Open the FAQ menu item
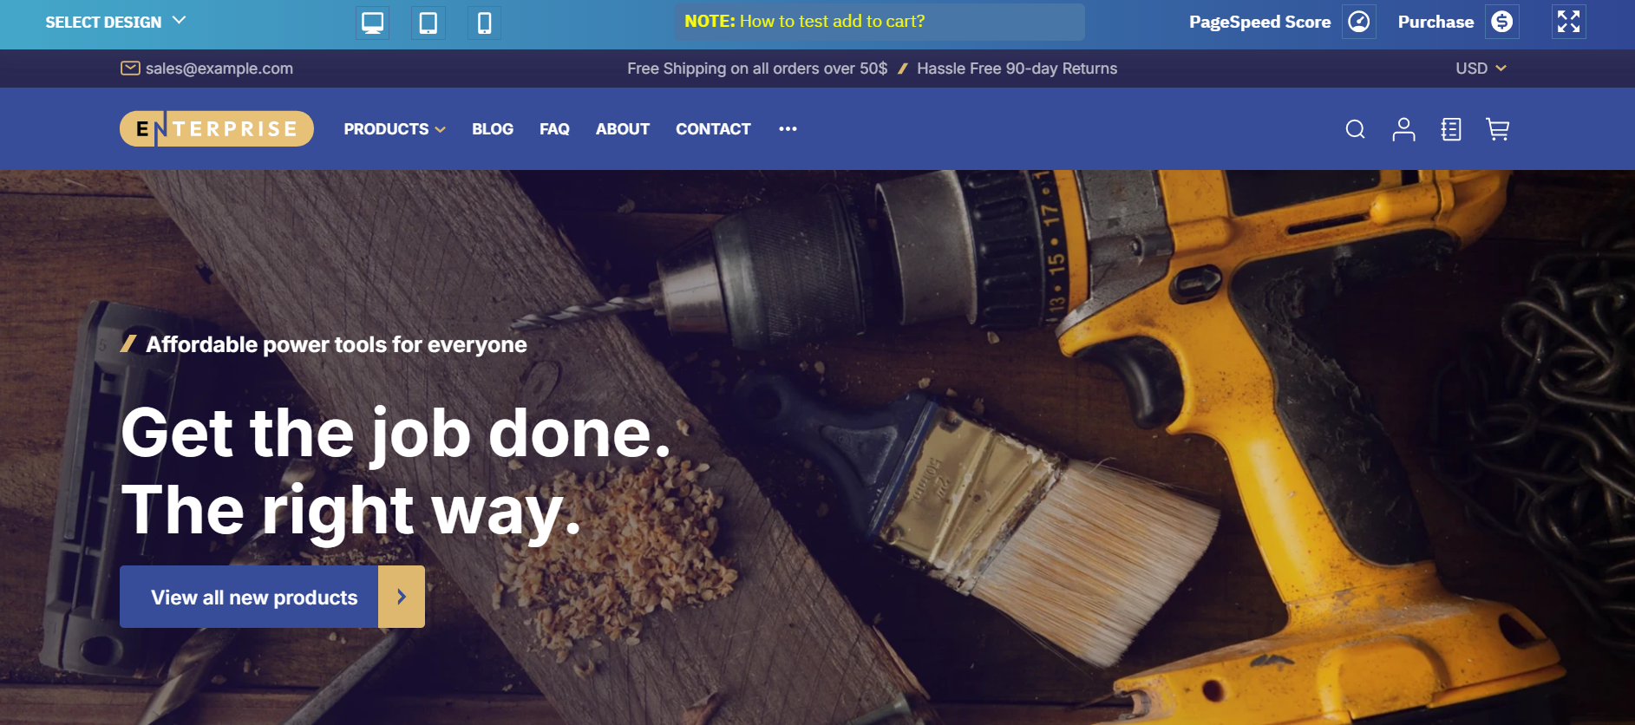The image size is (1635, 725). [554, 129]
